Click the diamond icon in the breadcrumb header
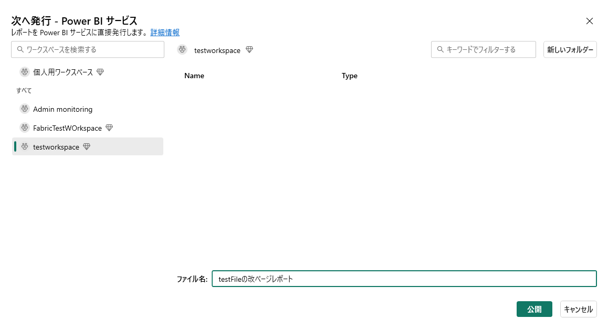The image size is (608, 329). pyautogui.click(x=249, y=50)
